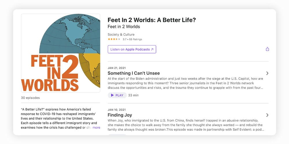Click the Feet in 2 Worlds author name

[x=124, y=26]
